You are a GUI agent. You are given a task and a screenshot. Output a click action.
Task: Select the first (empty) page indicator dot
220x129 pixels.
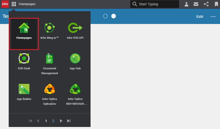[105, 16]
